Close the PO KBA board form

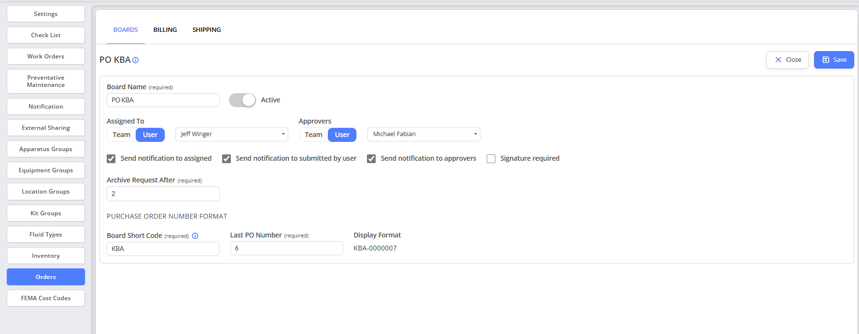(x=788, y=60)
